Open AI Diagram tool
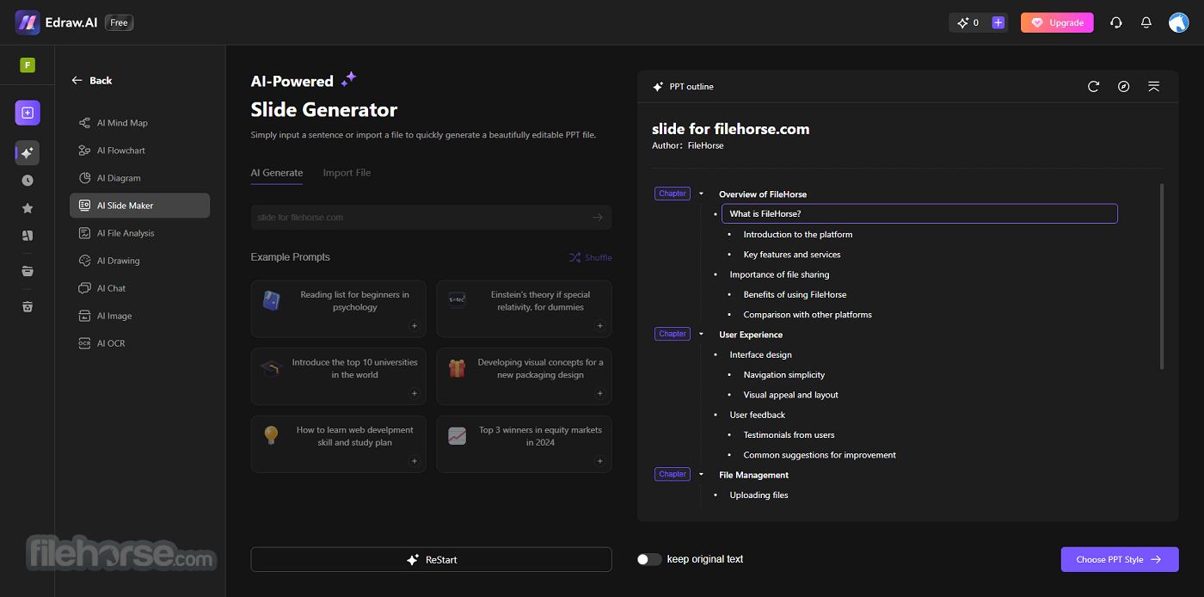Image resolution: width=1204 pixels, height=597 pixels. coord(139,178)
